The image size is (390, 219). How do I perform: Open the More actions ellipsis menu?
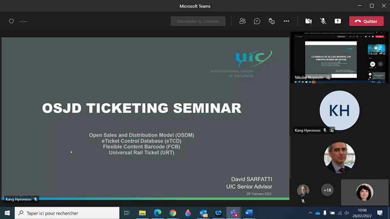point(286,21)
